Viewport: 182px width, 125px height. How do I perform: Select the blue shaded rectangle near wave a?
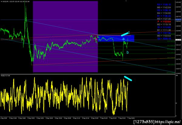click(x=116, y=38)
